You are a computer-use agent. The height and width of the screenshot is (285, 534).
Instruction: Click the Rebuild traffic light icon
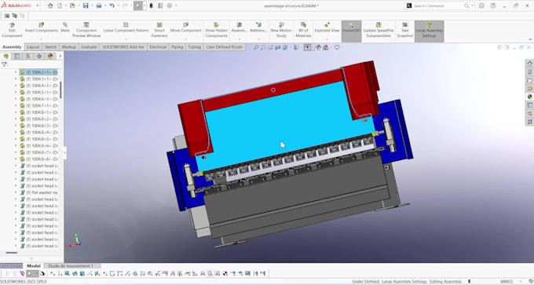tap(152, 5)
